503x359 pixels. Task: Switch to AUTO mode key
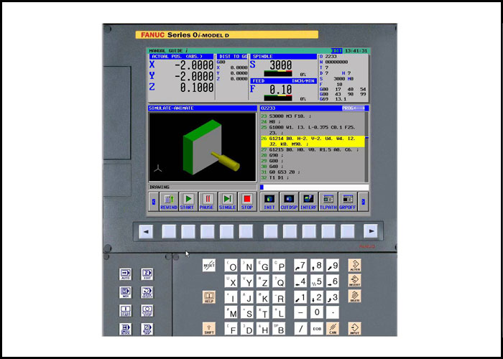(x=126, y=274)
